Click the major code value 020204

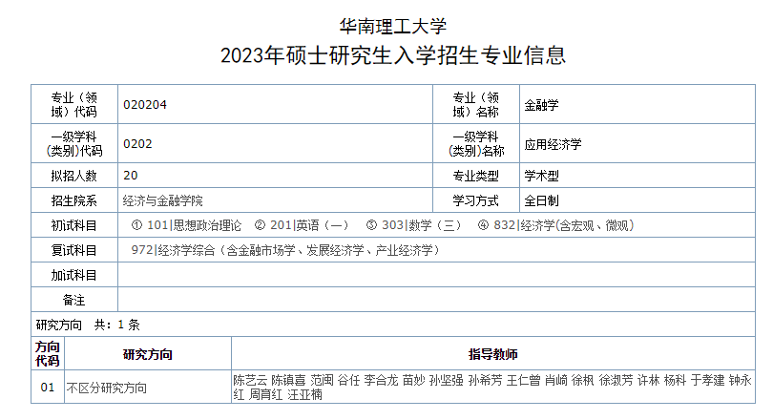[x=145, y=104]
